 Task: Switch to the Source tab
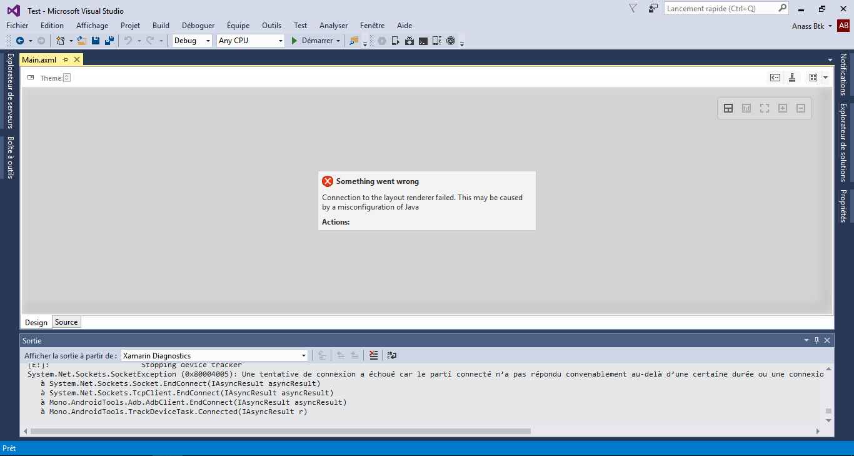coord(66,322)
